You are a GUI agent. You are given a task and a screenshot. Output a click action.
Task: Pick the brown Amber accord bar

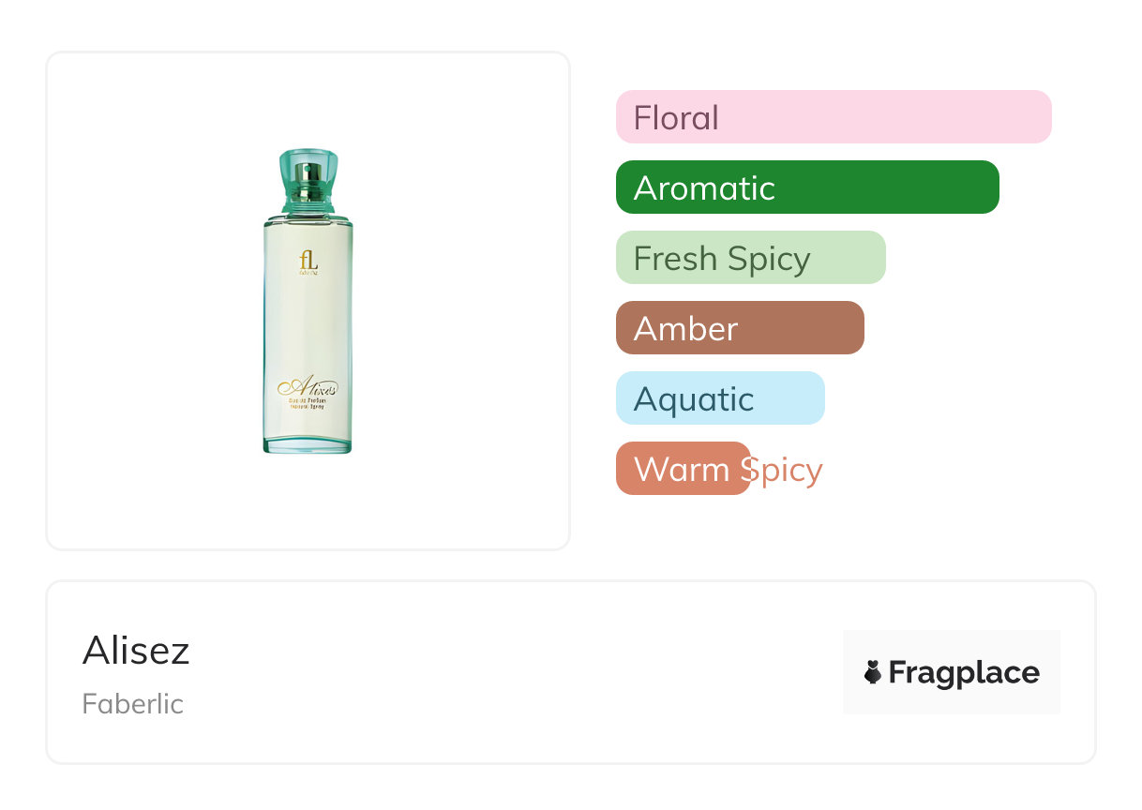click(739, 328)
